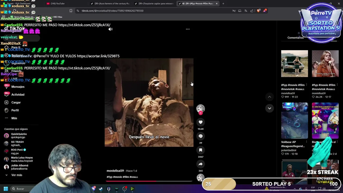
Task: Open the Brave Rewards triangle icon
Action: coord(265,10)
